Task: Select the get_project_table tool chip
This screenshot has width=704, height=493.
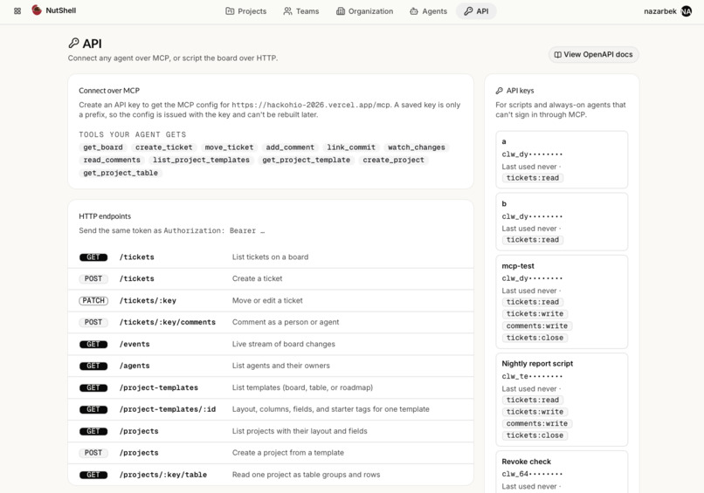Action: tap(121, 173)
